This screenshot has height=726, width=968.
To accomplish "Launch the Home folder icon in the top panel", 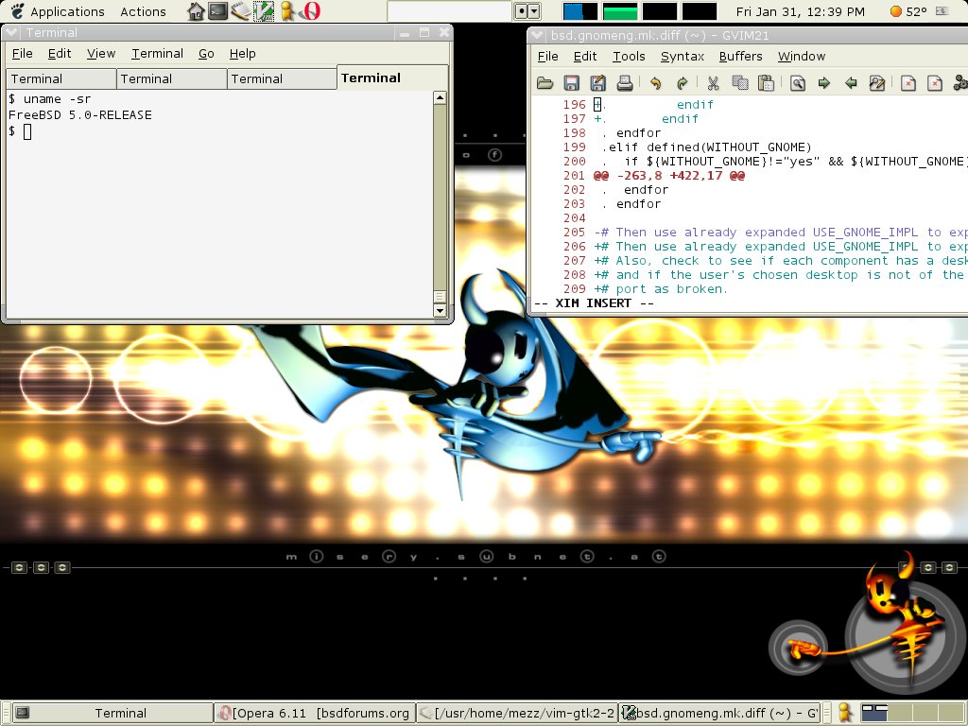I will pos(196,11).
